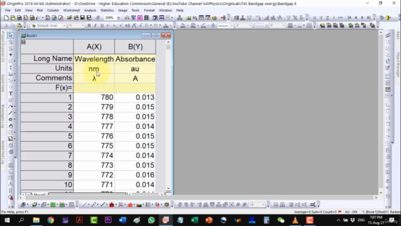The image size is (401, 226).
Task: Click workspace horizontal scrollbar right arrow
Action: coord(376,198)
